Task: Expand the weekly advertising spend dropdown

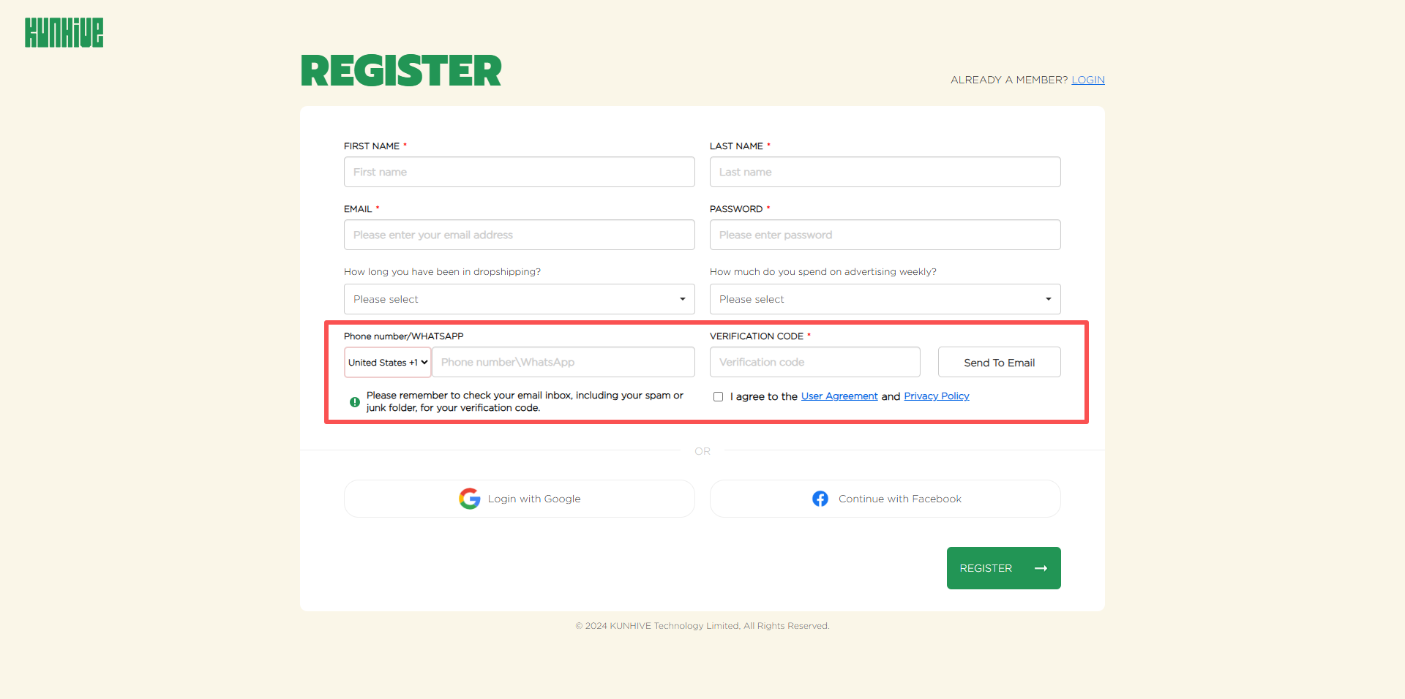Action: (x=885, y=299)
